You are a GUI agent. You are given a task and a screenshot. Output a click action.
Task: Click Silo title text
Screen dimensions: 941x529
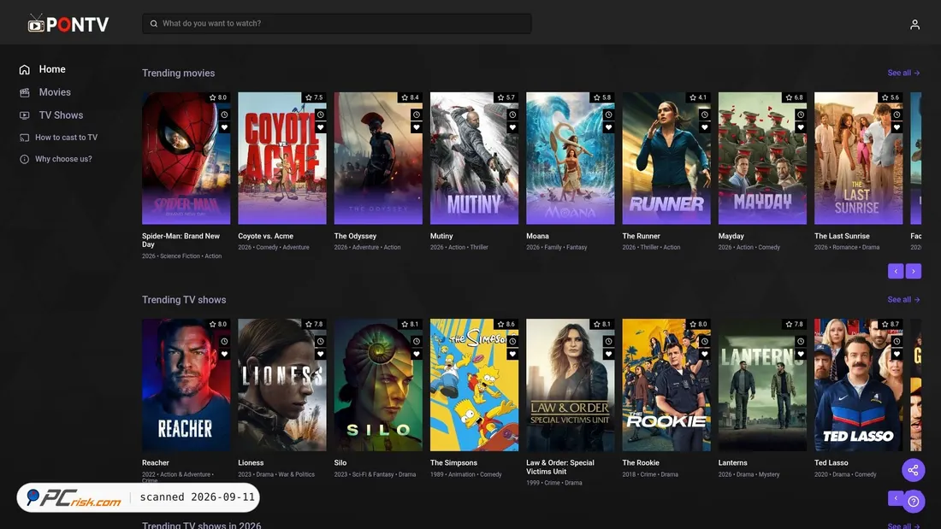coord(340,463)
